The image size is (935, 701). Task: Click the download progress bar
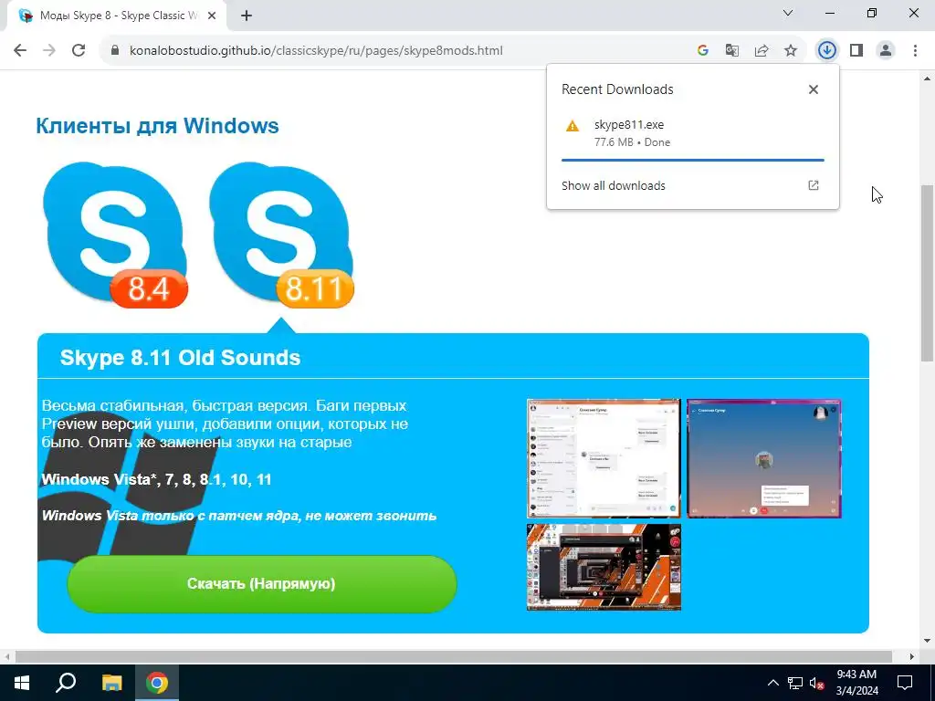point(693,161)
